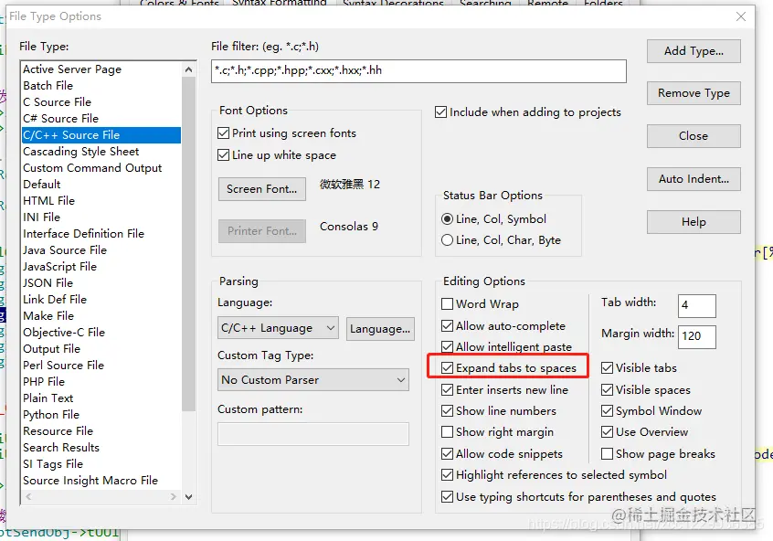Select Line, Col, Symbol radio button
Image resolution: width=773 pixels, height=541 pixels.
(x=447, y=219)
